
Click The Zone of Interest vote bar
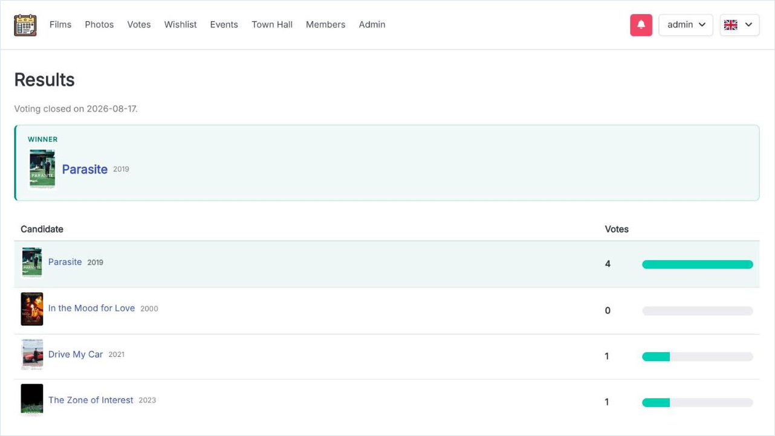tap(698, 403)
